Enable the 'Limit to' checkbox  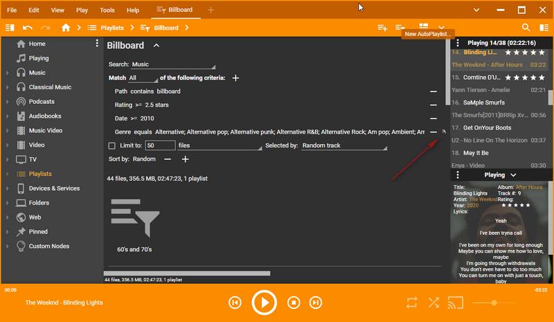point(112,146)
